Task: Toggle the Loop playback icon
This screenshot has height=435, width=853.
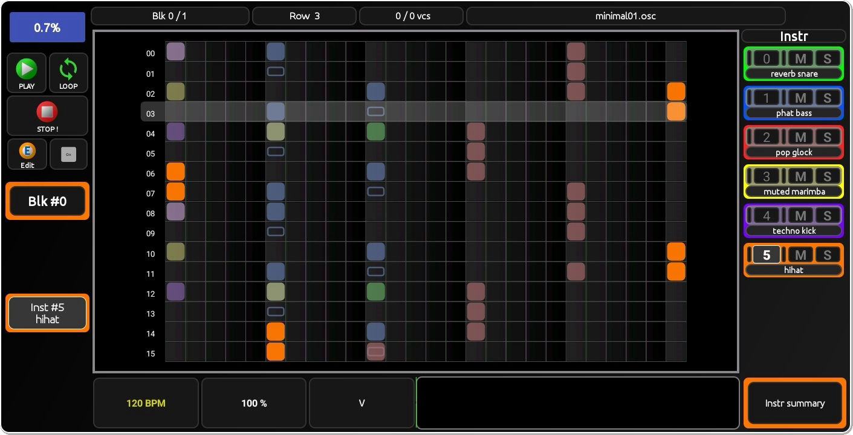Action: coord(68,72)
